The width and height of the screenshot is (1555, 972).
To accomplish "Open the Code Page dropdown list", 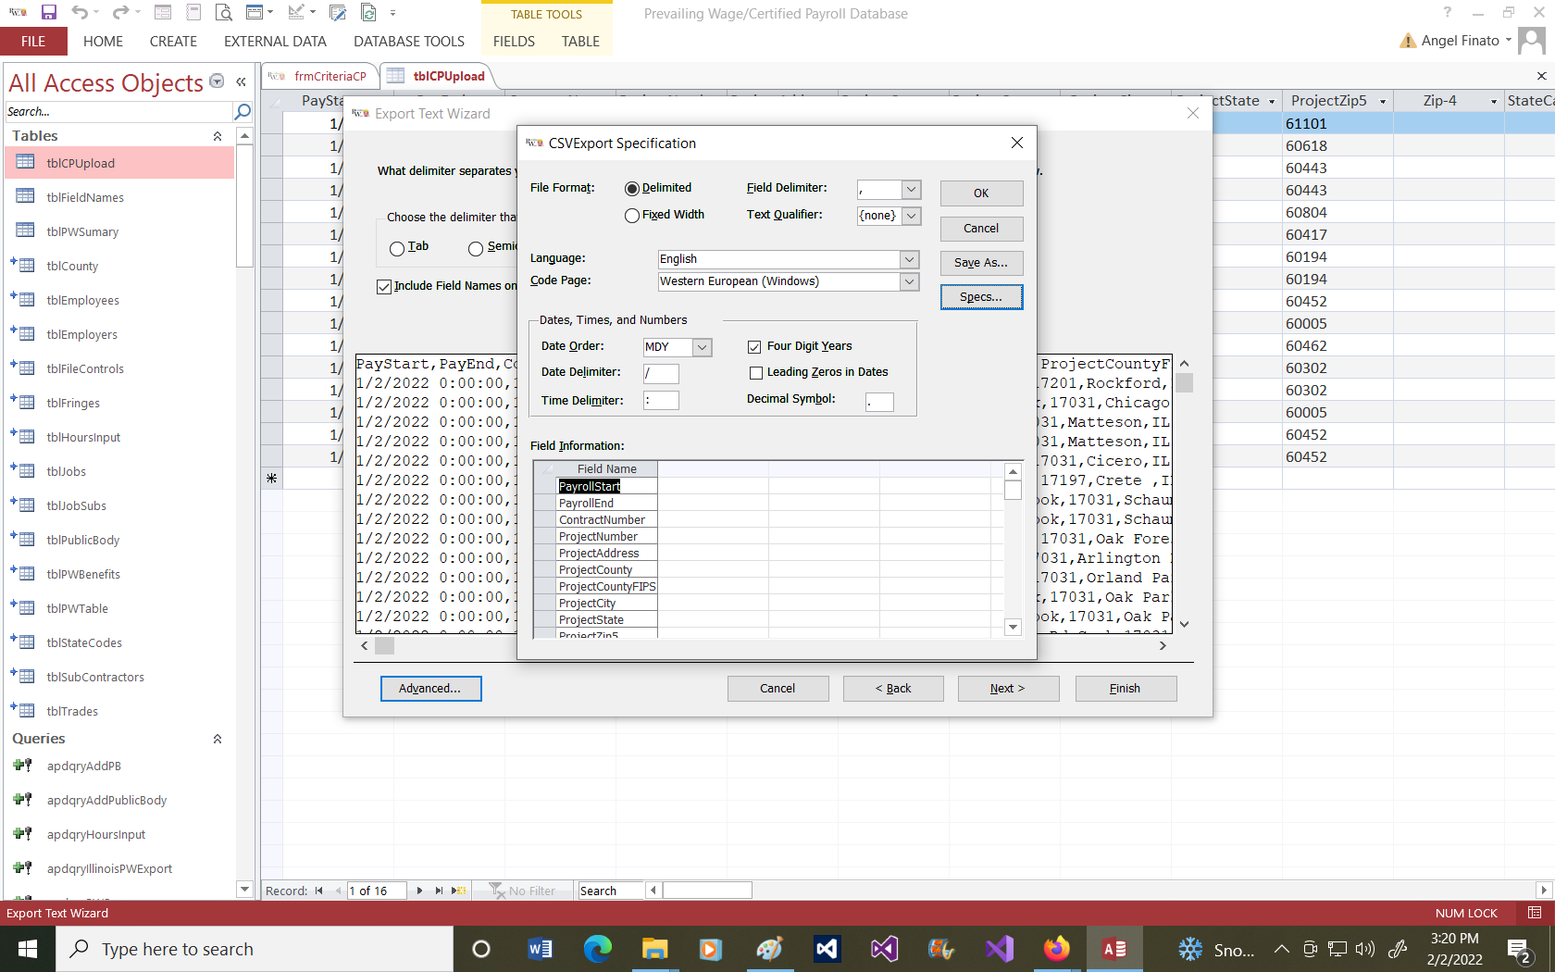I will pos(909,281).
